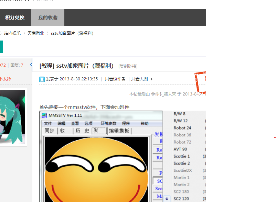Viewport: 276px width, 202px height.
Task: Switch to the 编辑摸板 tab
Action: (119, 131)
